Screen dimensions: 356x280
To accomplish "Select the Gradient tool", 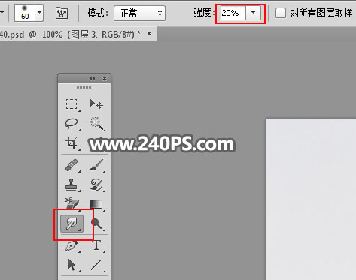I will point(96,204).
